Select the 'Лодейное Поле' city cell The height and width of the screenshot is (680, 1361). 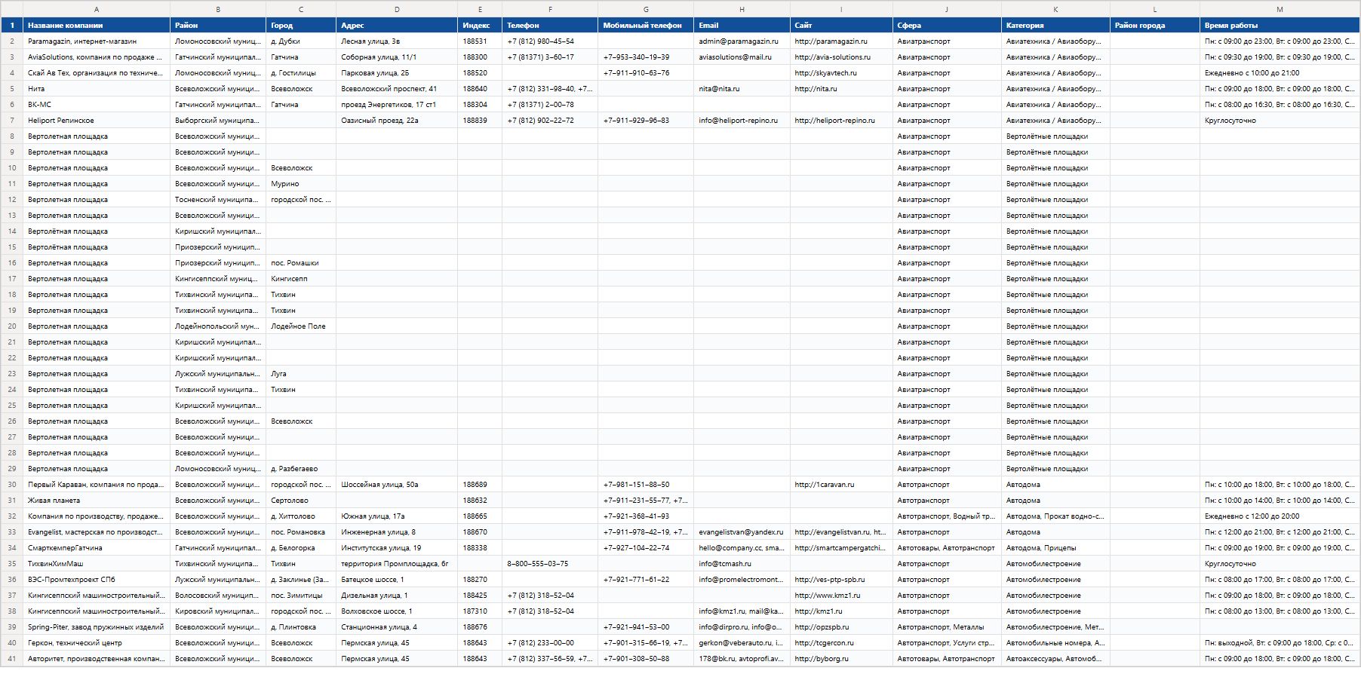click(x=301, y=326)
